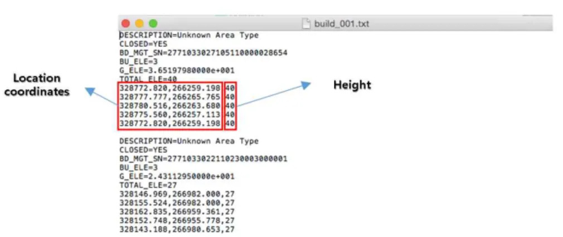Click the document icon beside build_001.txt title
The image size is (563, 237).
coord(305,24)
